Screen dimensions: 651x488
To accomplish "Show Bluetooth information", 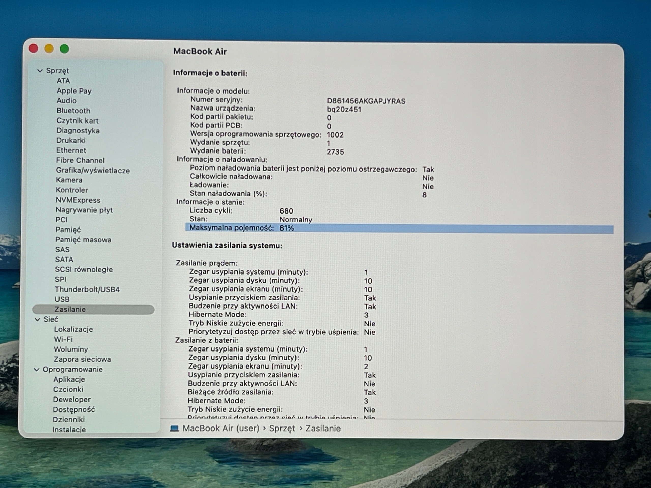I will [73, 111].
